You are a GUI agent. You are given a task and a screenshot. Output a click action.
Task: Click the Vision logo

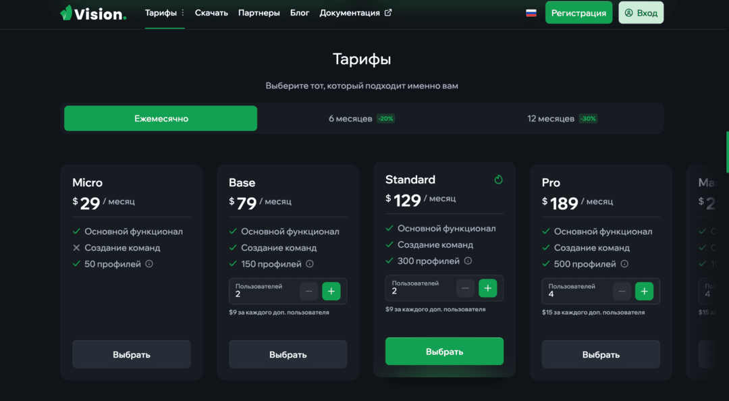(93, 13)
